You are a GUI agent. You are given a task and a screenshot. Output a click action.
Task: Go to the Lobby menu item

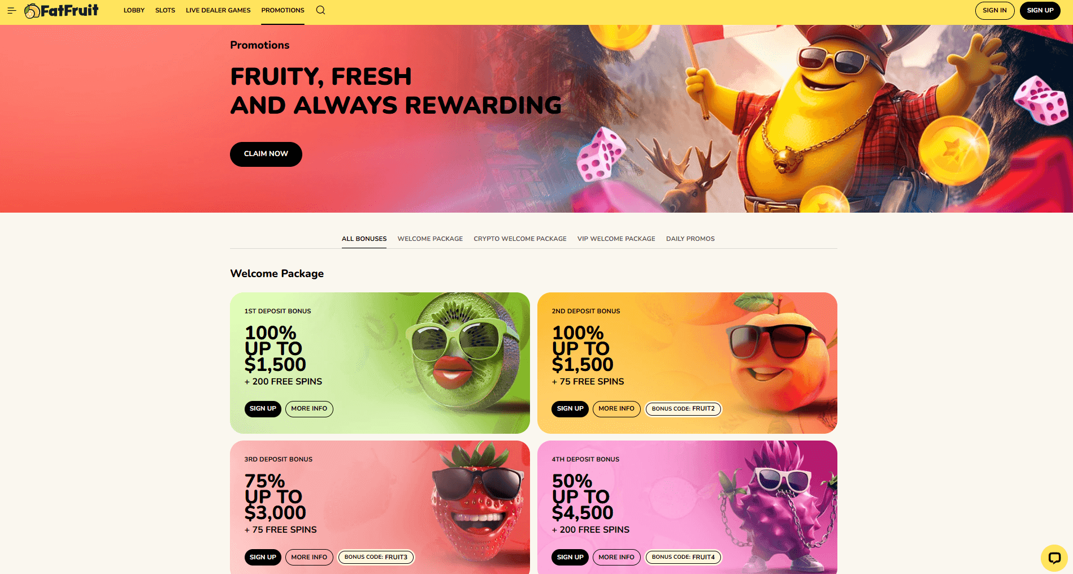pyautogui.click(x=134, y=10)
